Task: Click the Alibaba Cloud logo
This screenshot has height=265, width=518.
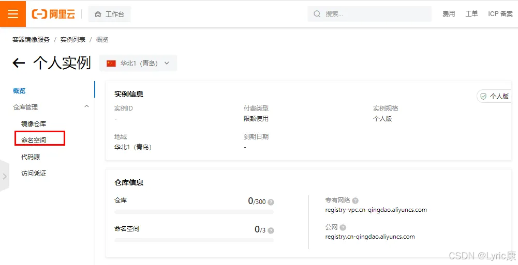Action: (x=53, y=14)
